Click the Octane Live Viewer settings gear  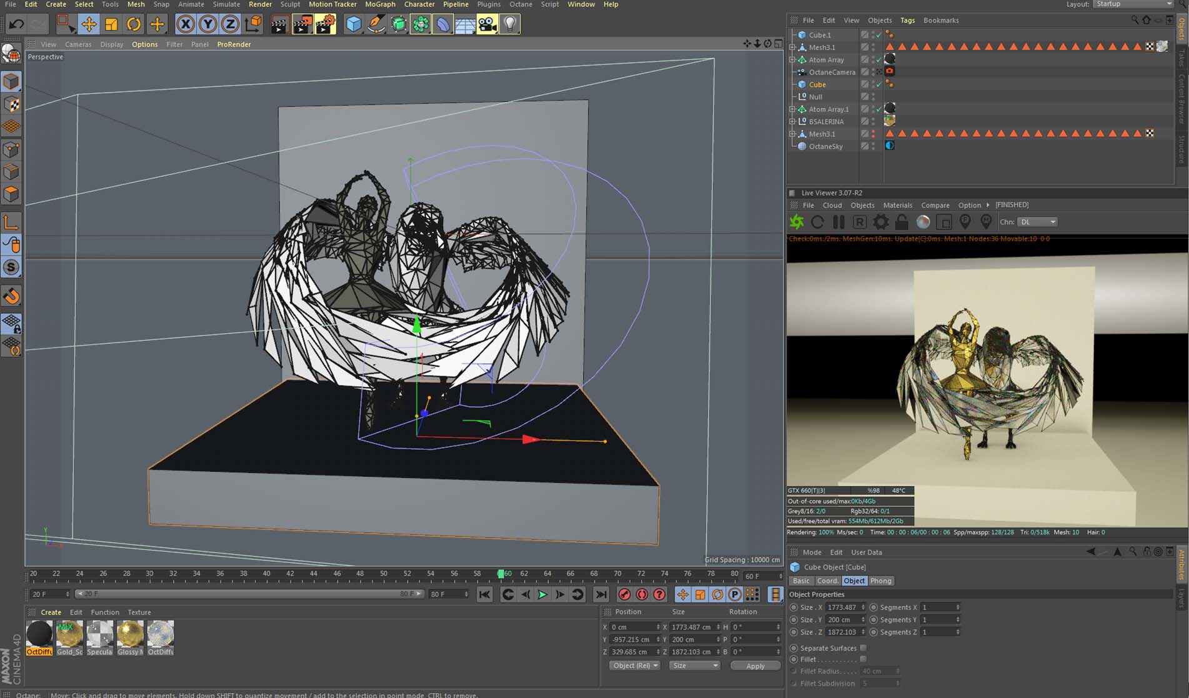[x=881, y=222]
